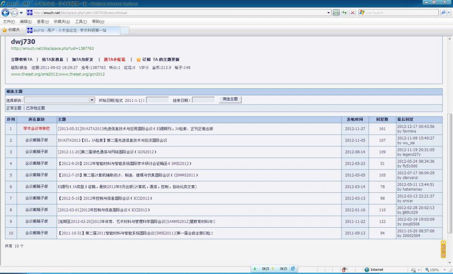Click the browser Back arrow button

click(5, 13)
